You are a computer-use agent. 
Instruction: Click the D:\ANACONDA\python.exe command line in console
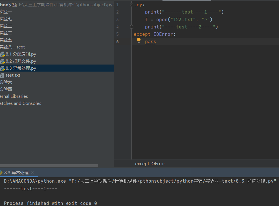click(140, 181)
